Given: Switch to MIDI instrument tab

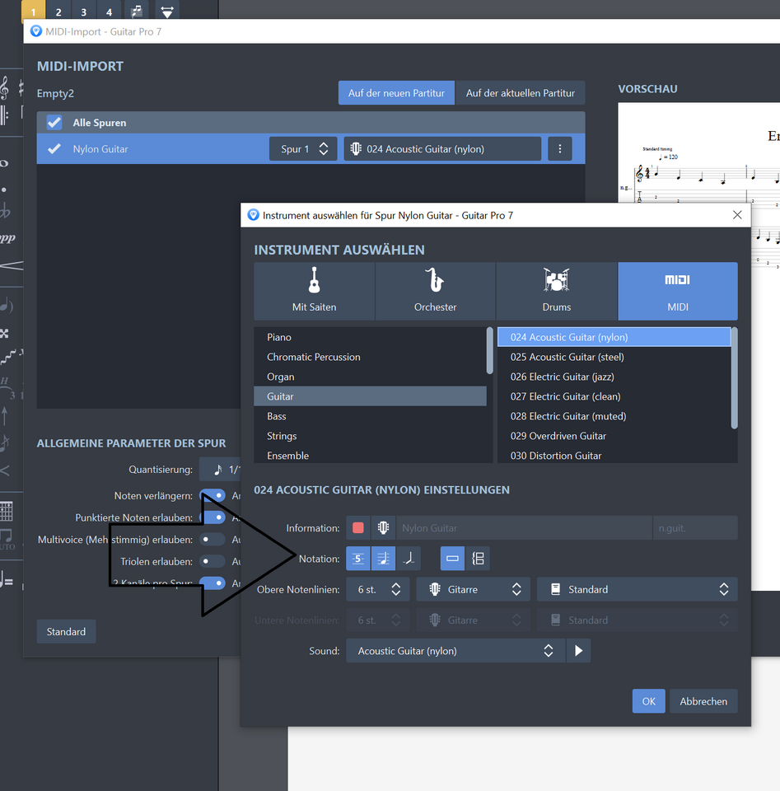Looking at the screenshot, I should 678,291.
